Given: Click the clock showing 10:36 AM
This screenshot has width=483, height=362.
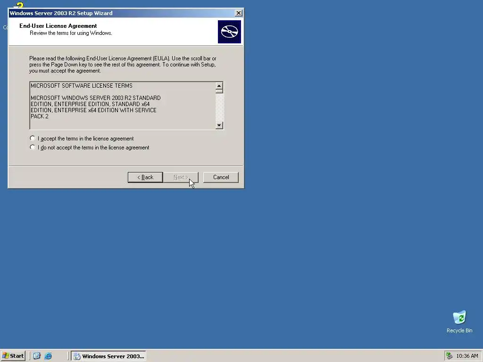Looking at the screenshot, I should point(467,356).
